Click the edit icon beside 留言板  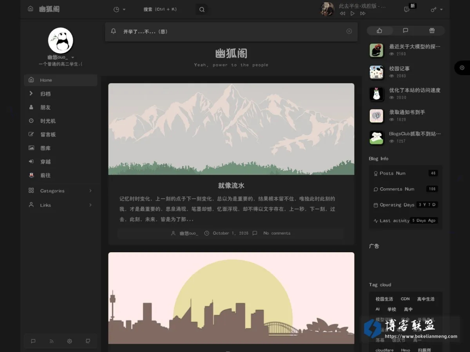point(31,134)
